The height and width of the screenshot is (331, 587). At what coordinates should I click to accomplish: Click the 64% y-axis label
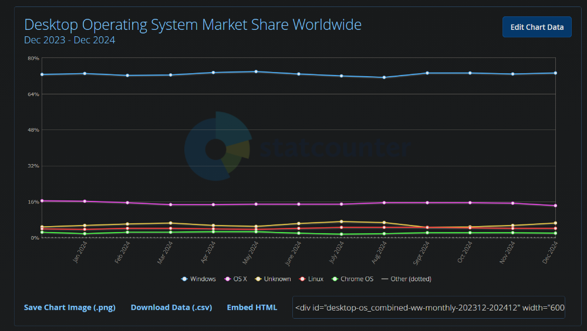click(x=33, y=94)
